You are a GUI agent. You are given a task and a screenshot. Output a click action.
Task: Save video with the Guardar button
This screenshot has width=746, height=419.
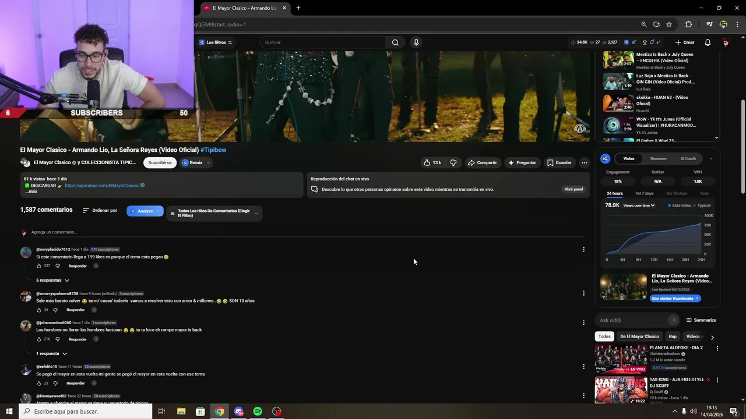click(559, 163)
